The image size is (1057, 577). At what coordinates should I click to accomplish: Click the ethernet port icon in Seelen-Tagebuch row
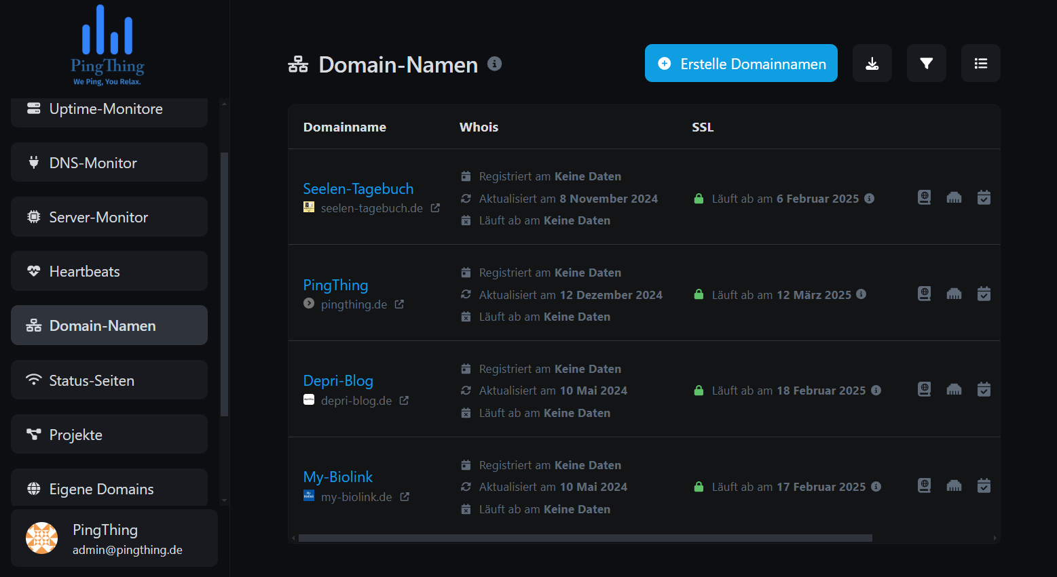coord(954,197)
